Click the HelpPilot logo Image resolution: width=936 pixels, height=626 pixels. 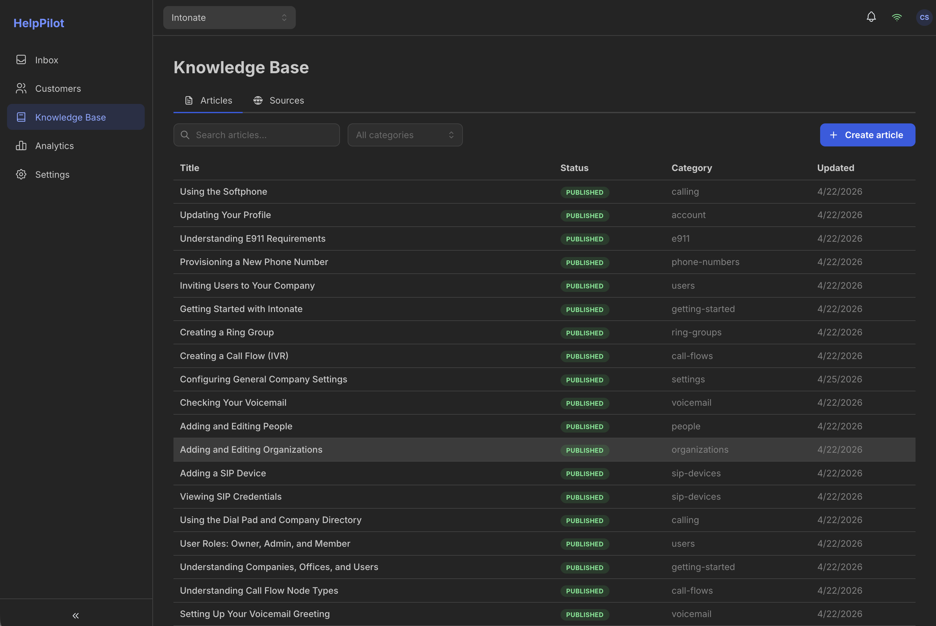click(x=39, y=23)
